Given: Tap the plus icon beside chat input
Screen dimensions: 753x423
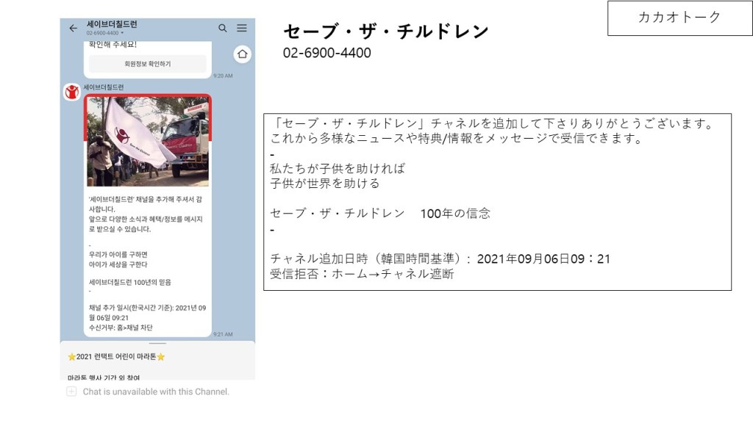Looking at the screenshot, I should pyautogui.click(x=71, y=391).
